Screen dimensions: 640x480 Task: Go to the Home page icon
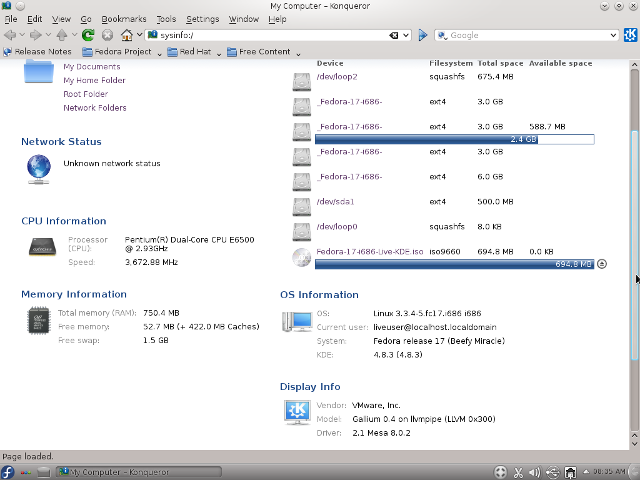[x=126, y=35]
